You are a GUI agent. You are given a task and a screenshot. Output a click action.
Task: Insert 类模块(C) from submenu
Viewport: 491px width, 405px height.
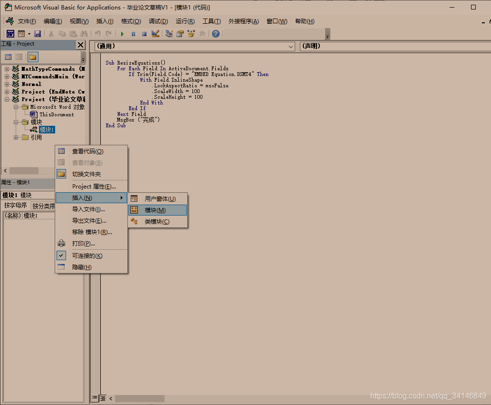[x=158, y=221]
